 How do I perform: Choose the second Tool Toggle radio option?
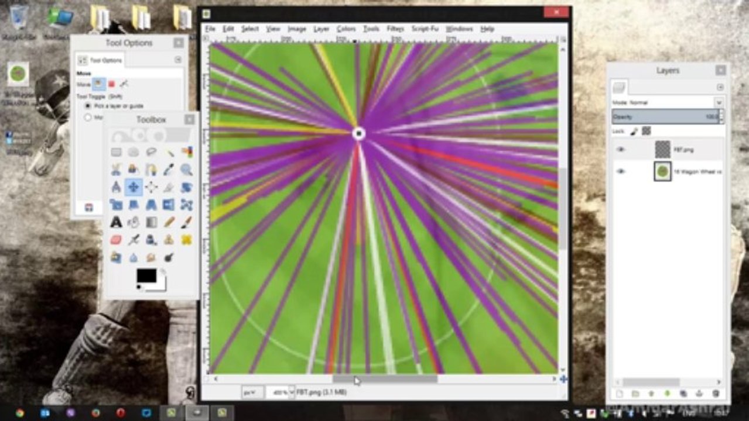pos(88,118)
